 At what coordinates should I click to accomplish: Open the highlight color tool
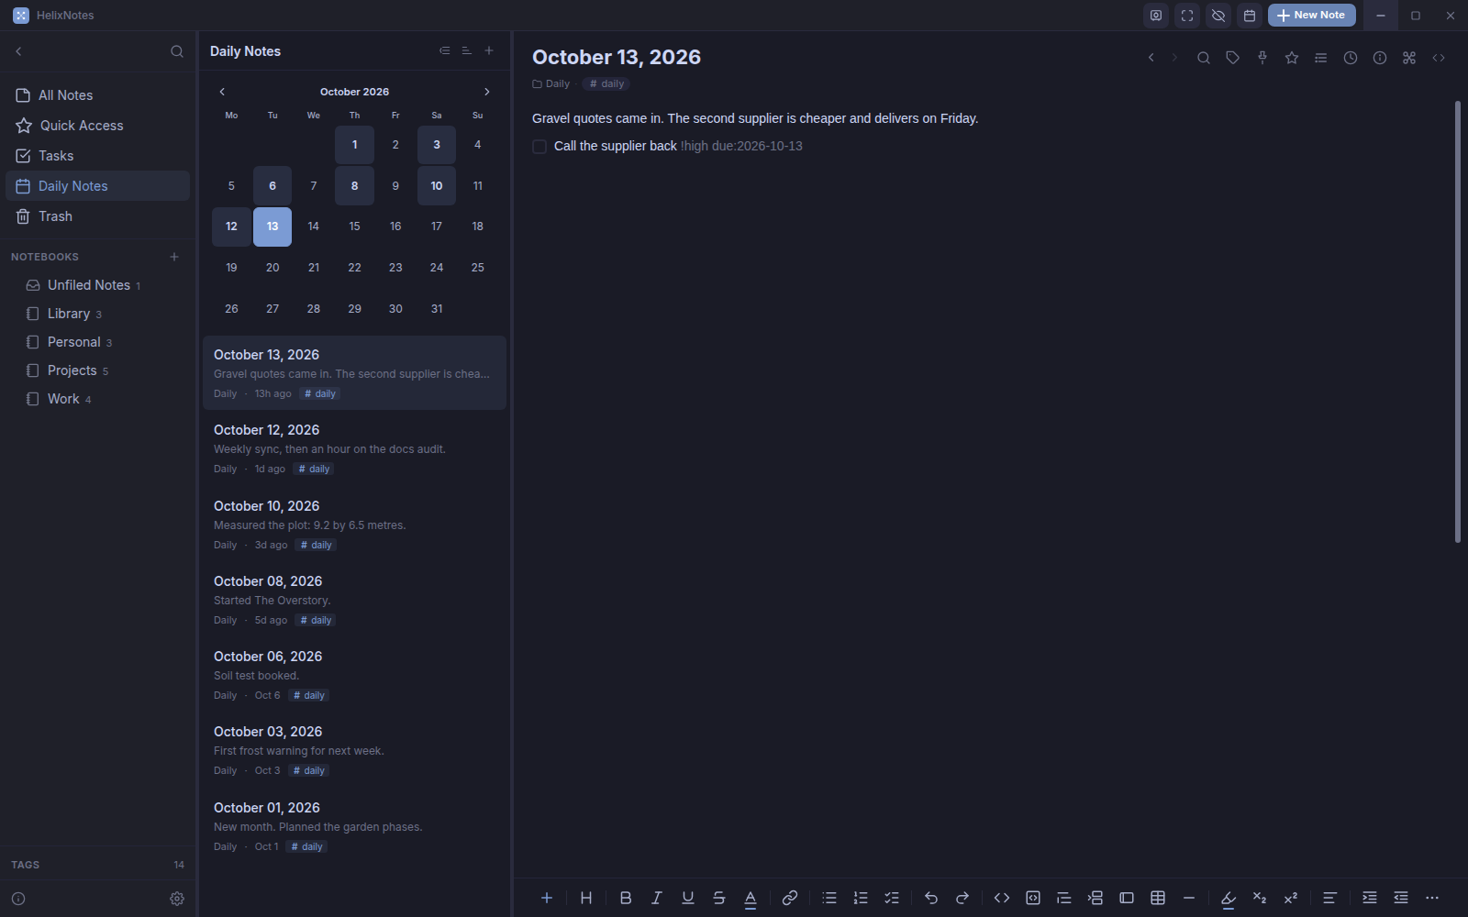[x=1229, y=899]
